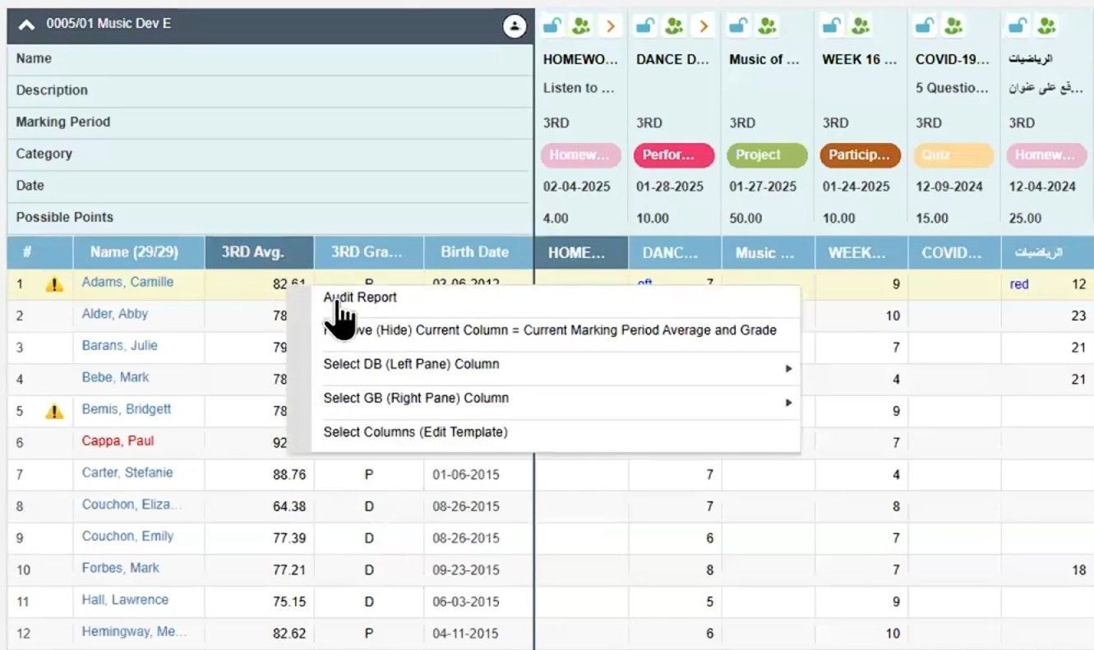This screenshot has width=1094, height=650.
Task: Click the brown Particip... category badge
Action: (x=860, y=154)
